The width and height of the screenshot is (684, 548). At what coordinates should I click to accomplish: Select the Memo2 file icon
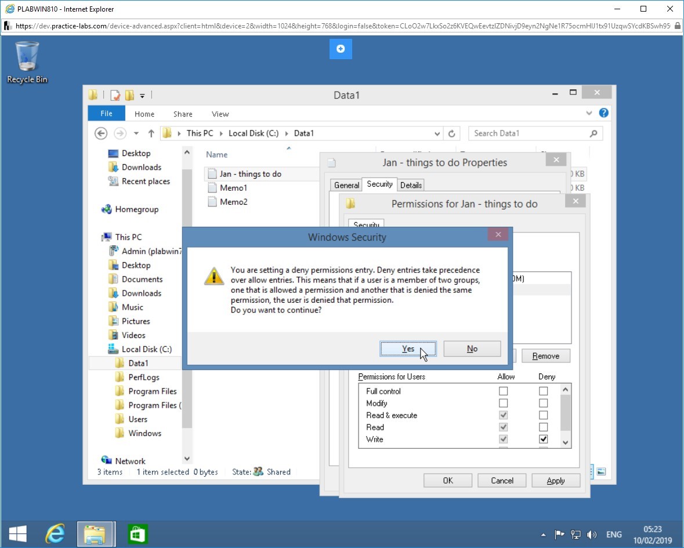212,202
